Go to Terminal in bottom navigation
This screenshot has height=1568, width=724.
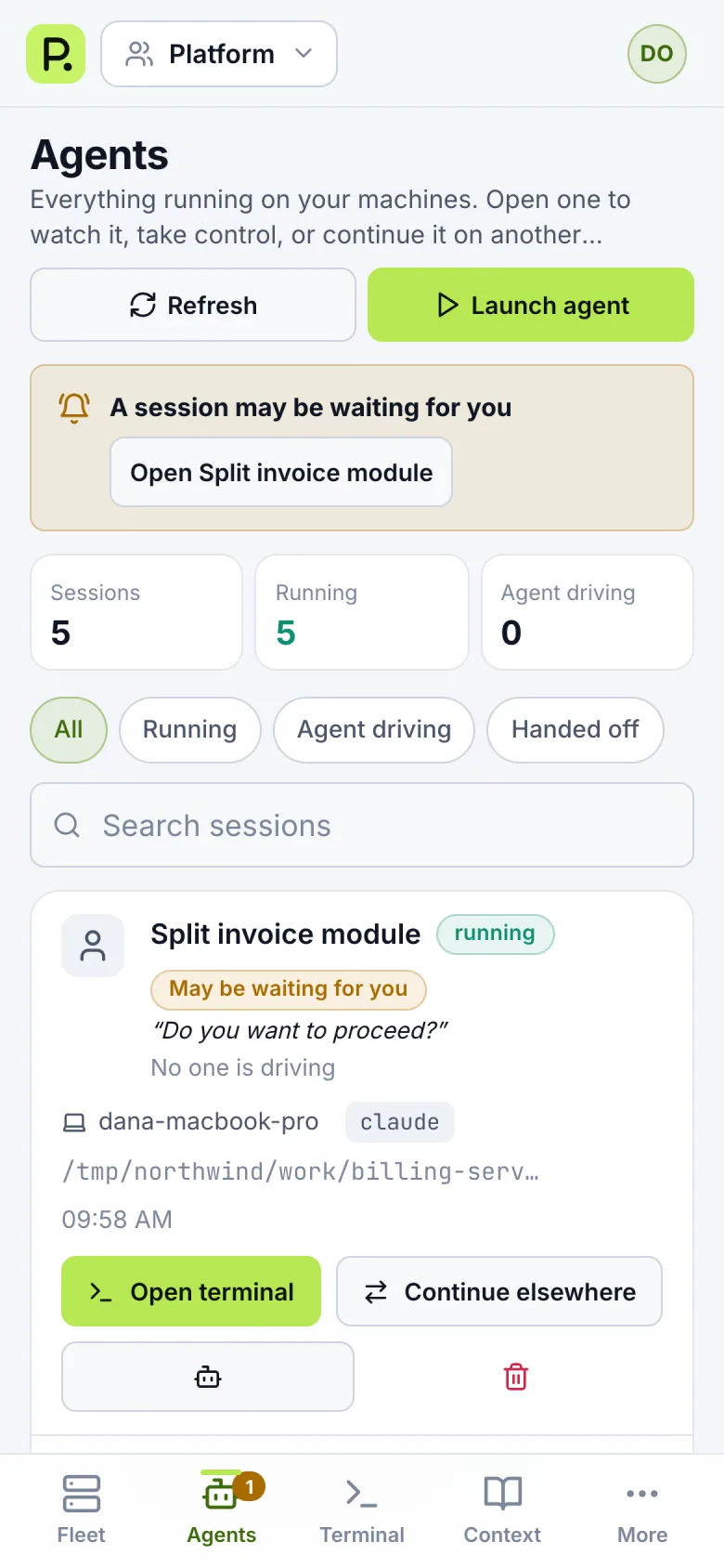(362, 1509)
